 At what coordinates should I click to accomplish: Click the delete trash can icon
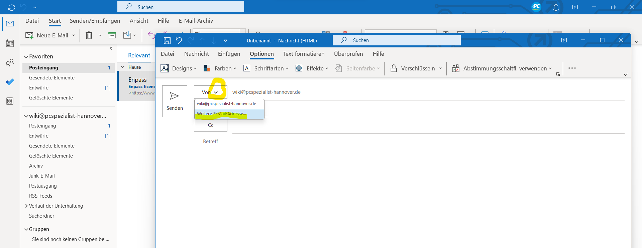pyautogui.click(x=89, y=35)
